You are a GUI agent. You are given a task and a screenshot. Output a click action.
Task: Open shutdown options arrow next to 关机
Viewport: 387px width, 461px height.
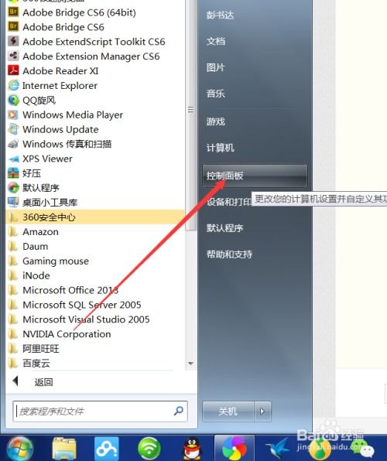point(262,411)
